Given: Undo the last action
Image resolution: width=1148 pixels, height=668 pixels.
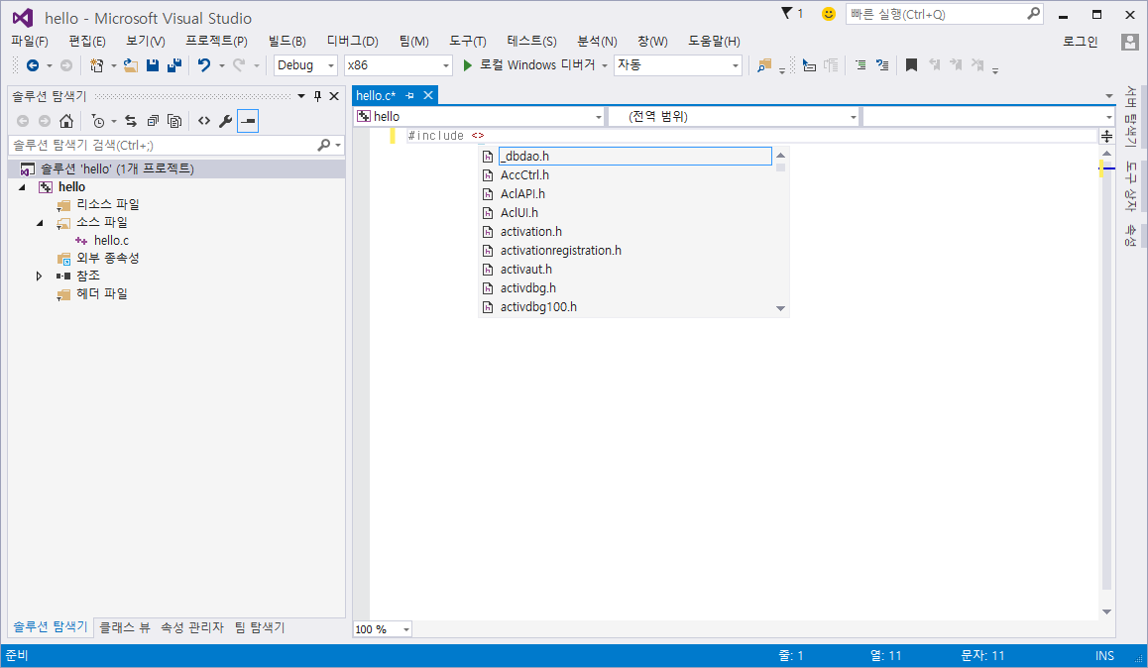Looking at the screenshot, I should coord(204,65).
